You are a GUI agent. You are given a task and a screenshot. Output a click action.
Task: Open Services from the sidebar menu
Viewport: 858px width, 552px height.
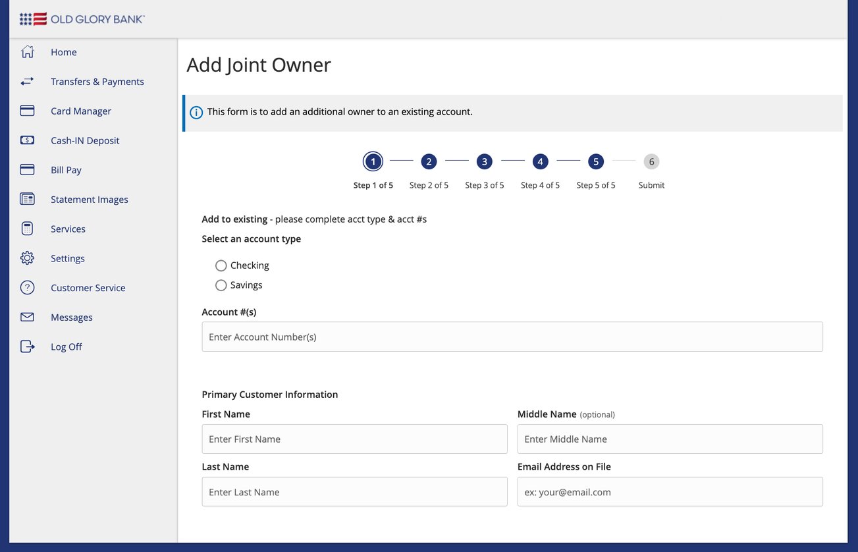[68, 229]
